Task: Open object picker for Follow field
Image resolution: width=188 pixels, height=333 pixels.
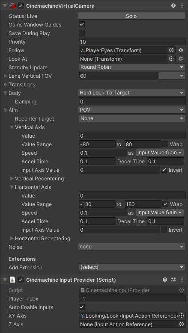Action: coord(171,50)
